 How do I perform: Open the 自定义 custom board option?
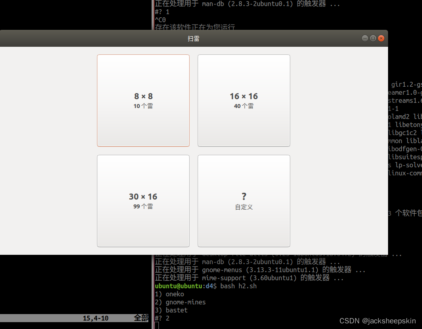[244, 201]
